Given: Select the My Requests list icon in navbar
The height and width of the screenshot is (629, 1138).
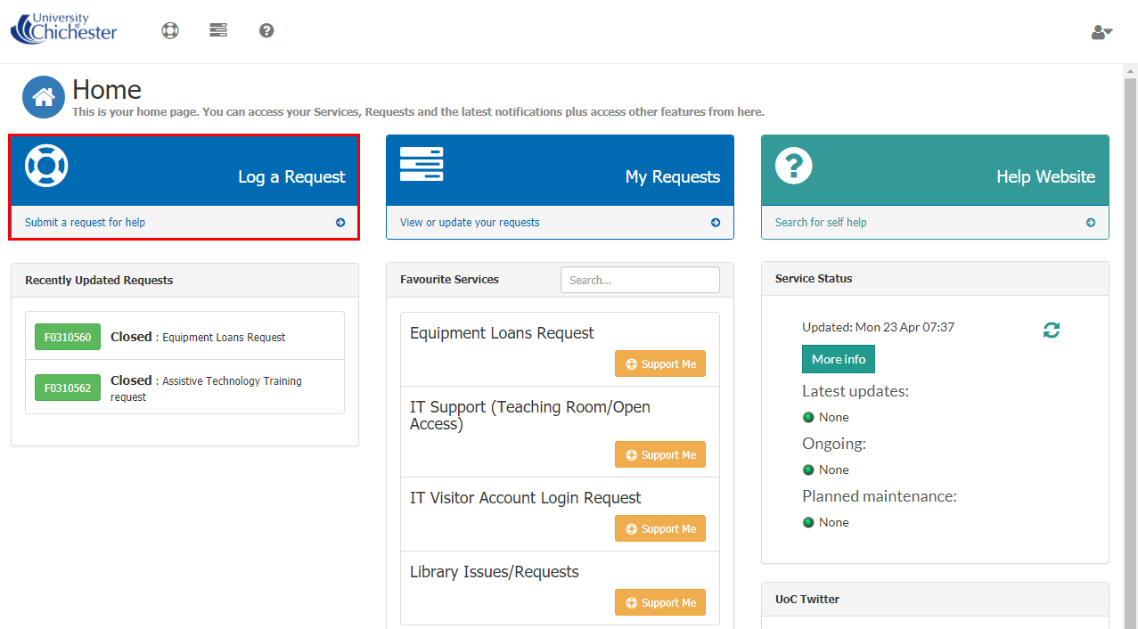Looking at the screenshot, I should point(217,29).
